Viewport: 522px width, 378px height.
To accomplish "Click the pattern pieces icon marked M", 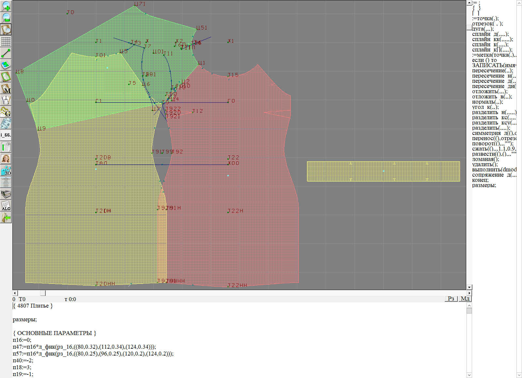I will pyautogui.click(x=6, y=89).
